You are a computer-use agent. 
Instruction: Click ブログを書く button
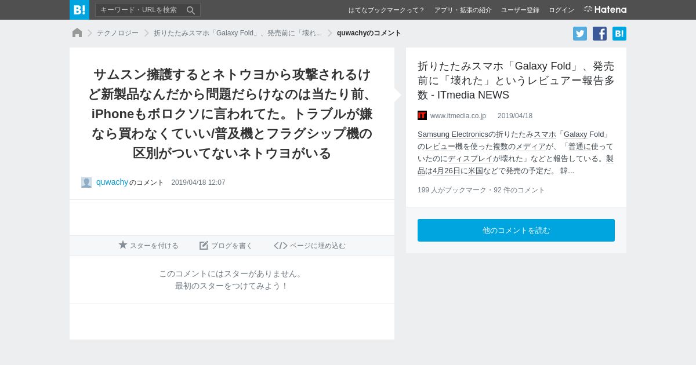click(226, 246)
